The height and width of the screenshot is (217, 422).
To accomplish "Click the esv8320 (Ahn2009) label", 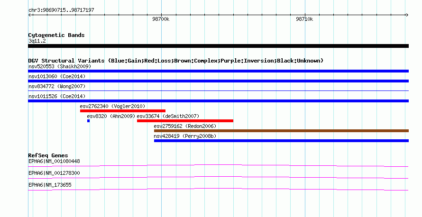I will 111,116.
